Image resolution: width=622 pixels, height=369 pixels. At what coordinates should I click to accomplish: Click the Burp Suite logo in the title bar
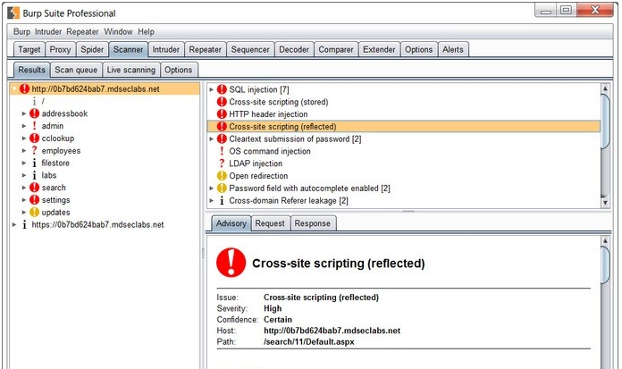point(13,13)
